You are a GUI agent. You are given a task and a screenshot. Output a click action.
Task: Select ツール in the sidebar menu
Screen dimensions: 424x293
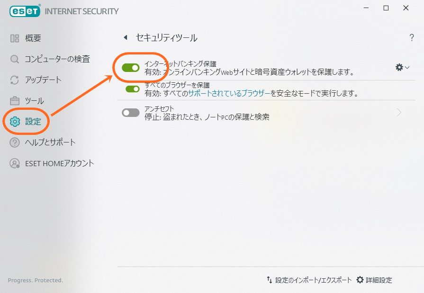pyautogui.click(x=34, y=101)
